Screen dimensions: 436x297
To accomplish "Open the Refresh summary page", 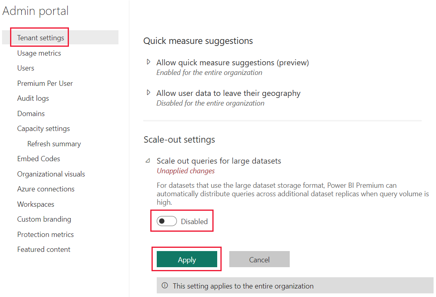I will click(54, 143).
